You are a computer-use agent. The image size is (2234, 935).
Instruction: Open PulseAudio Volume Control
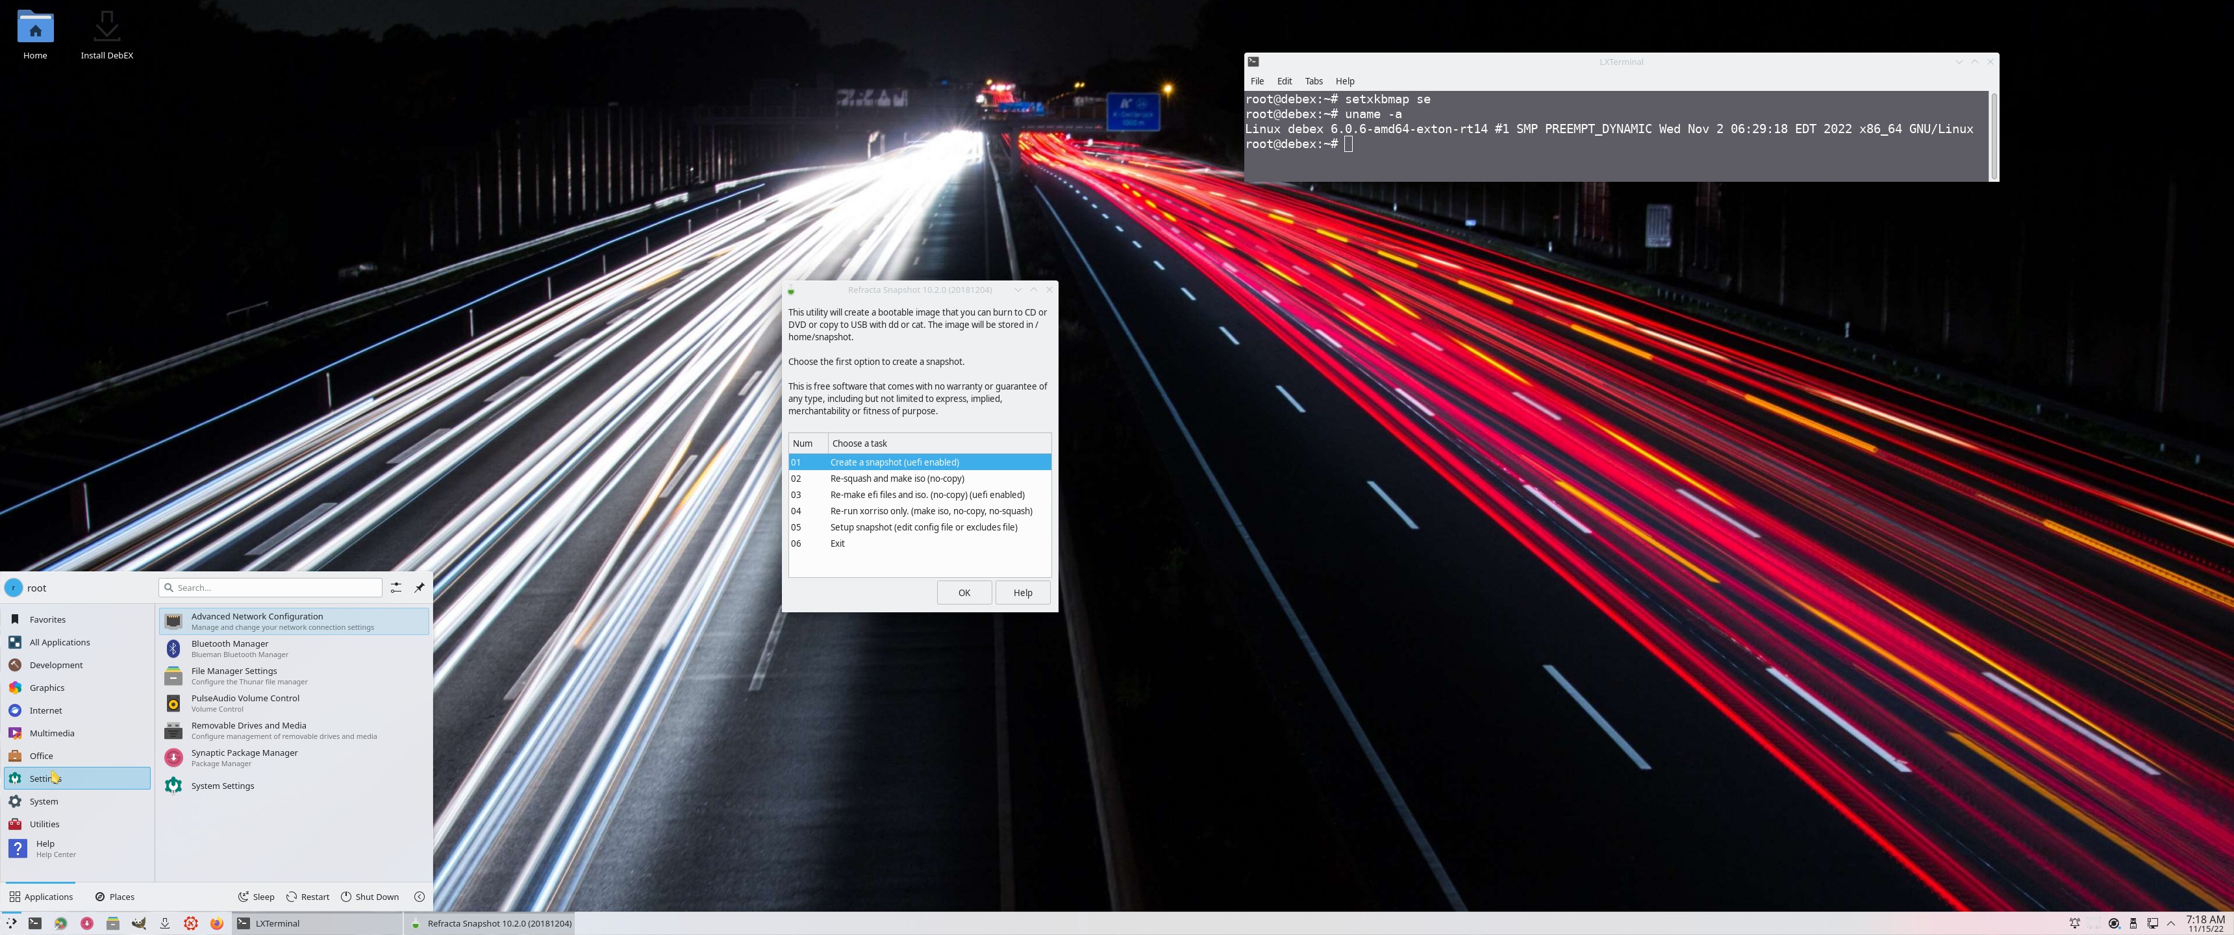click(x=245, y=703)
